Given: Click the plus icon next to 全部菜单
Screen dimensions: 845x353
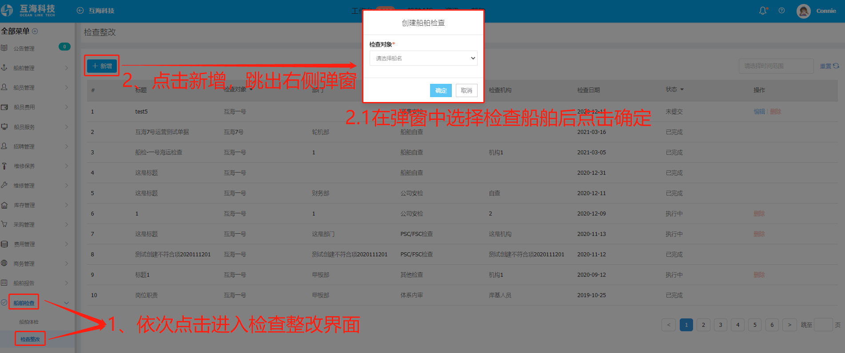Looking at the screenshot, I should pos(35,31).
